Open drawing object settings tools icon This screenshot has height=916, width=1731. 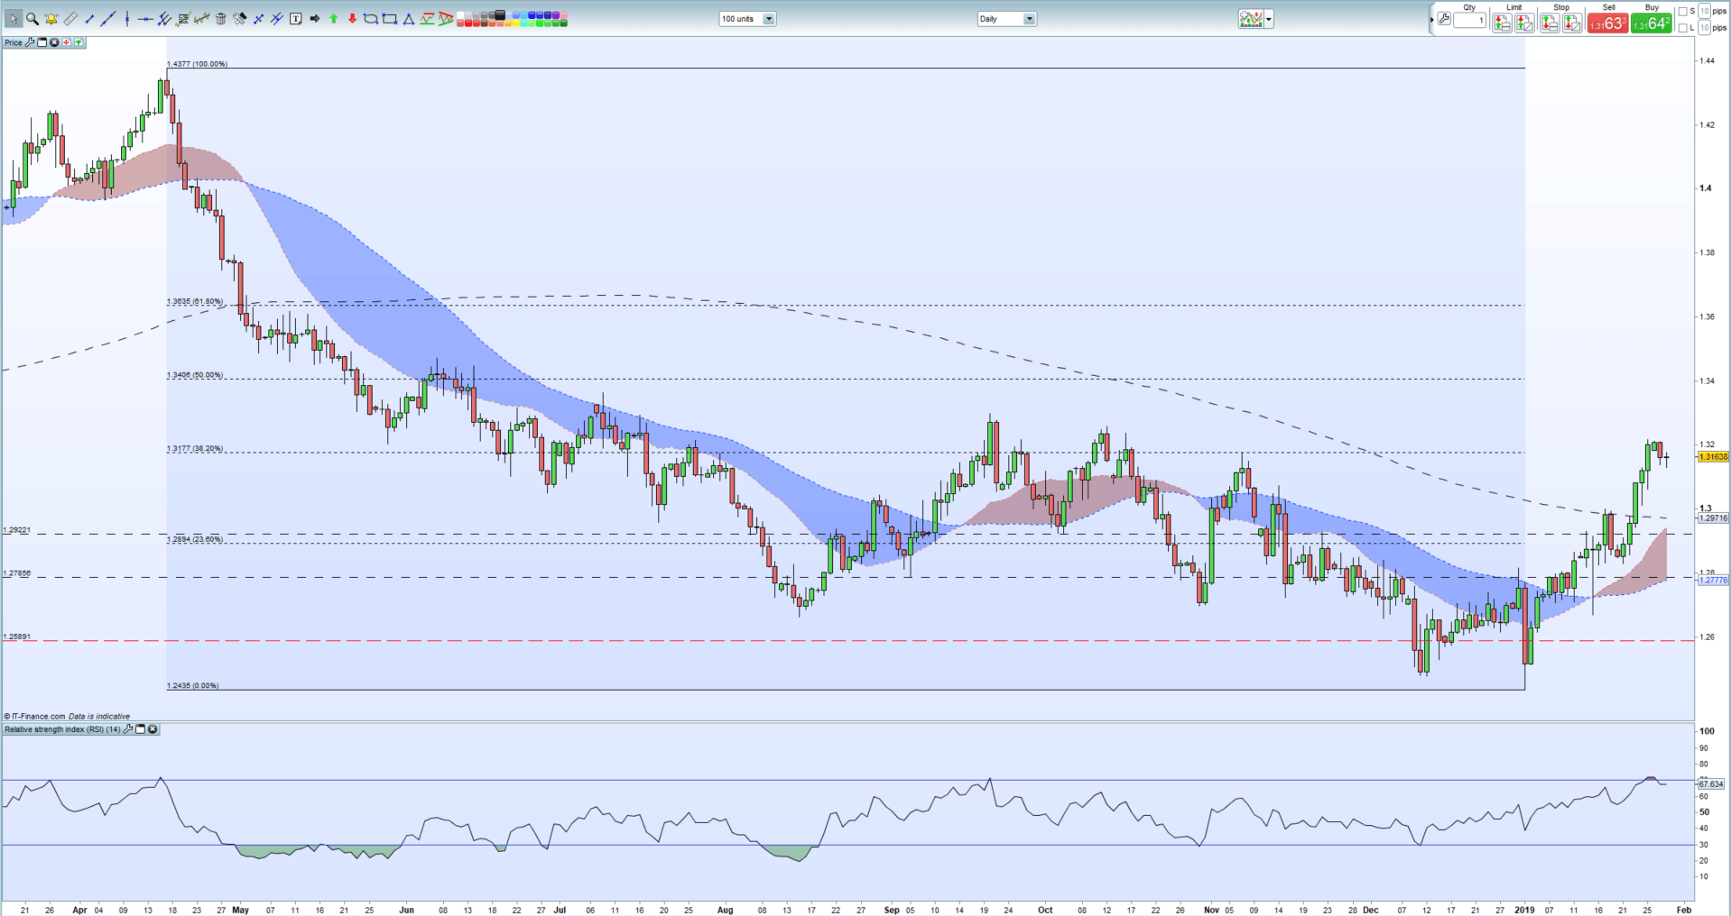[239, 19]
